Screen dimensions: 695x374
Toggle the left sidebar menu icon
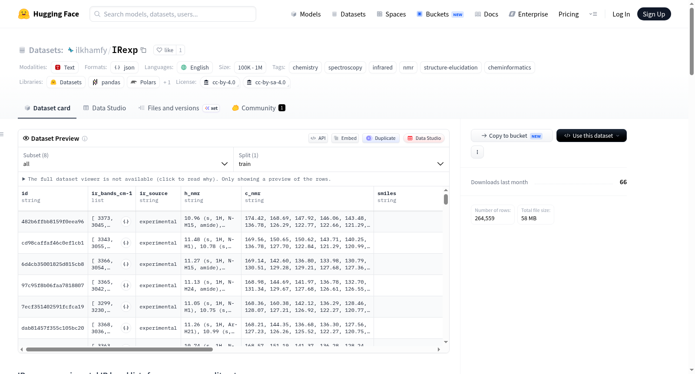click(x=2, y=134)
